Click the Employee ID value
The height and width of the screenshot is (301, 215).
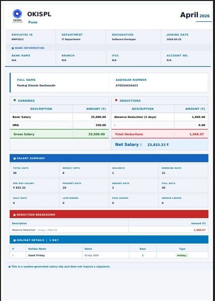18,39
